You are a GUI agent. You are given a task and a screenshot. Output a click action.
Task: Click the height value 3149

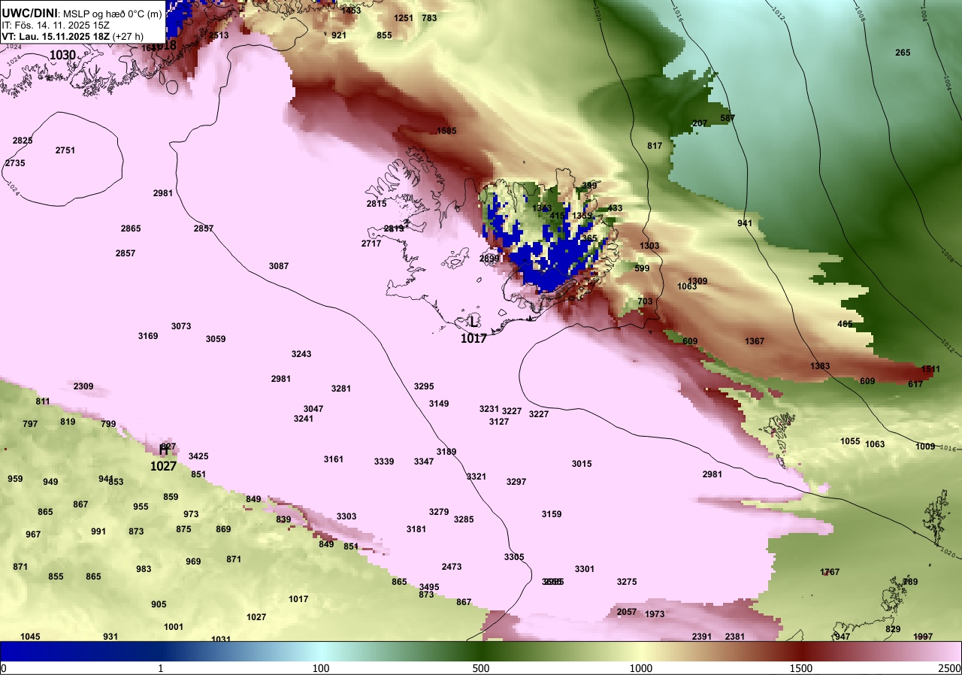point(439,404)
